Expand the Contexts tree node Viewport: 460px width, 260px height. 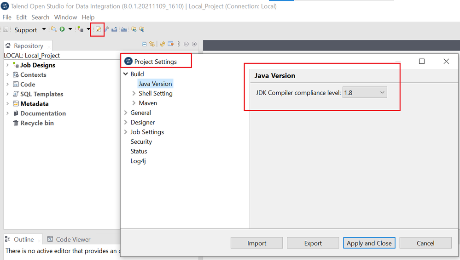tap(8, 75)
